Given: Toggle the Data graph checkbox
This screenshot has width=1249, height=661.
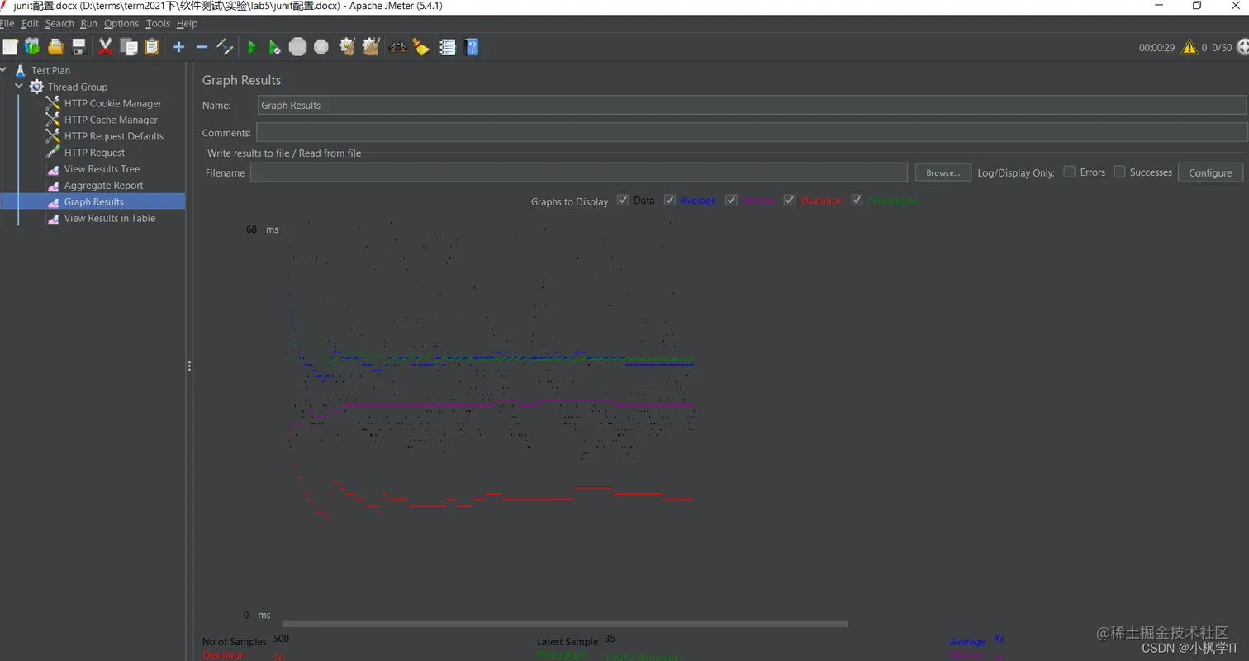Looking at the screenshot, I should [623, 201].
